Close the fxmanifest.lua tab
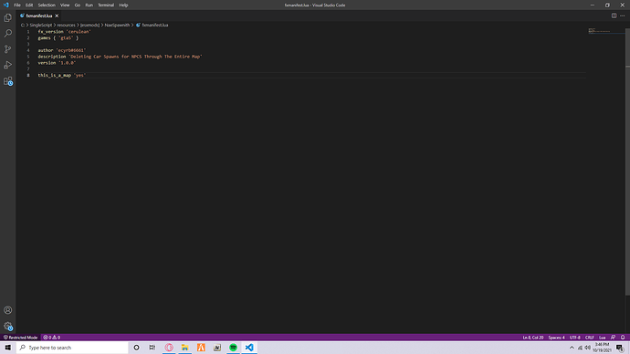 (57, 16)
